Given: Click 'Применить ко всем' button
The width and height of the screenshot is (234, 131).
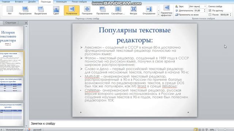Looking at the screenshot, I should [187, 15].
